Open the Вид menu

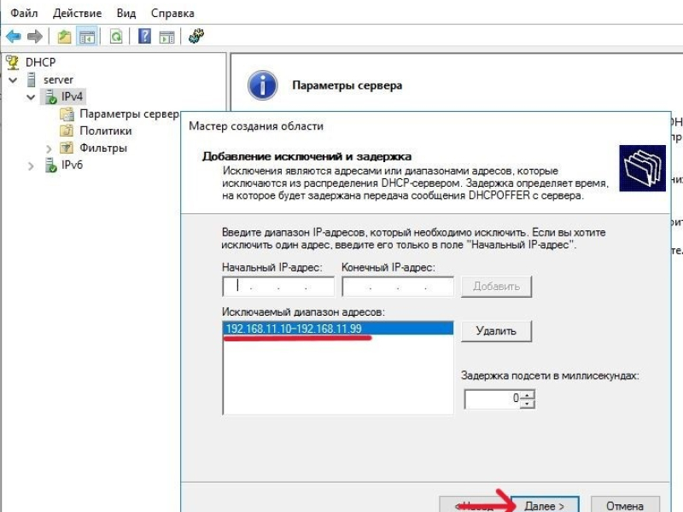126,13
